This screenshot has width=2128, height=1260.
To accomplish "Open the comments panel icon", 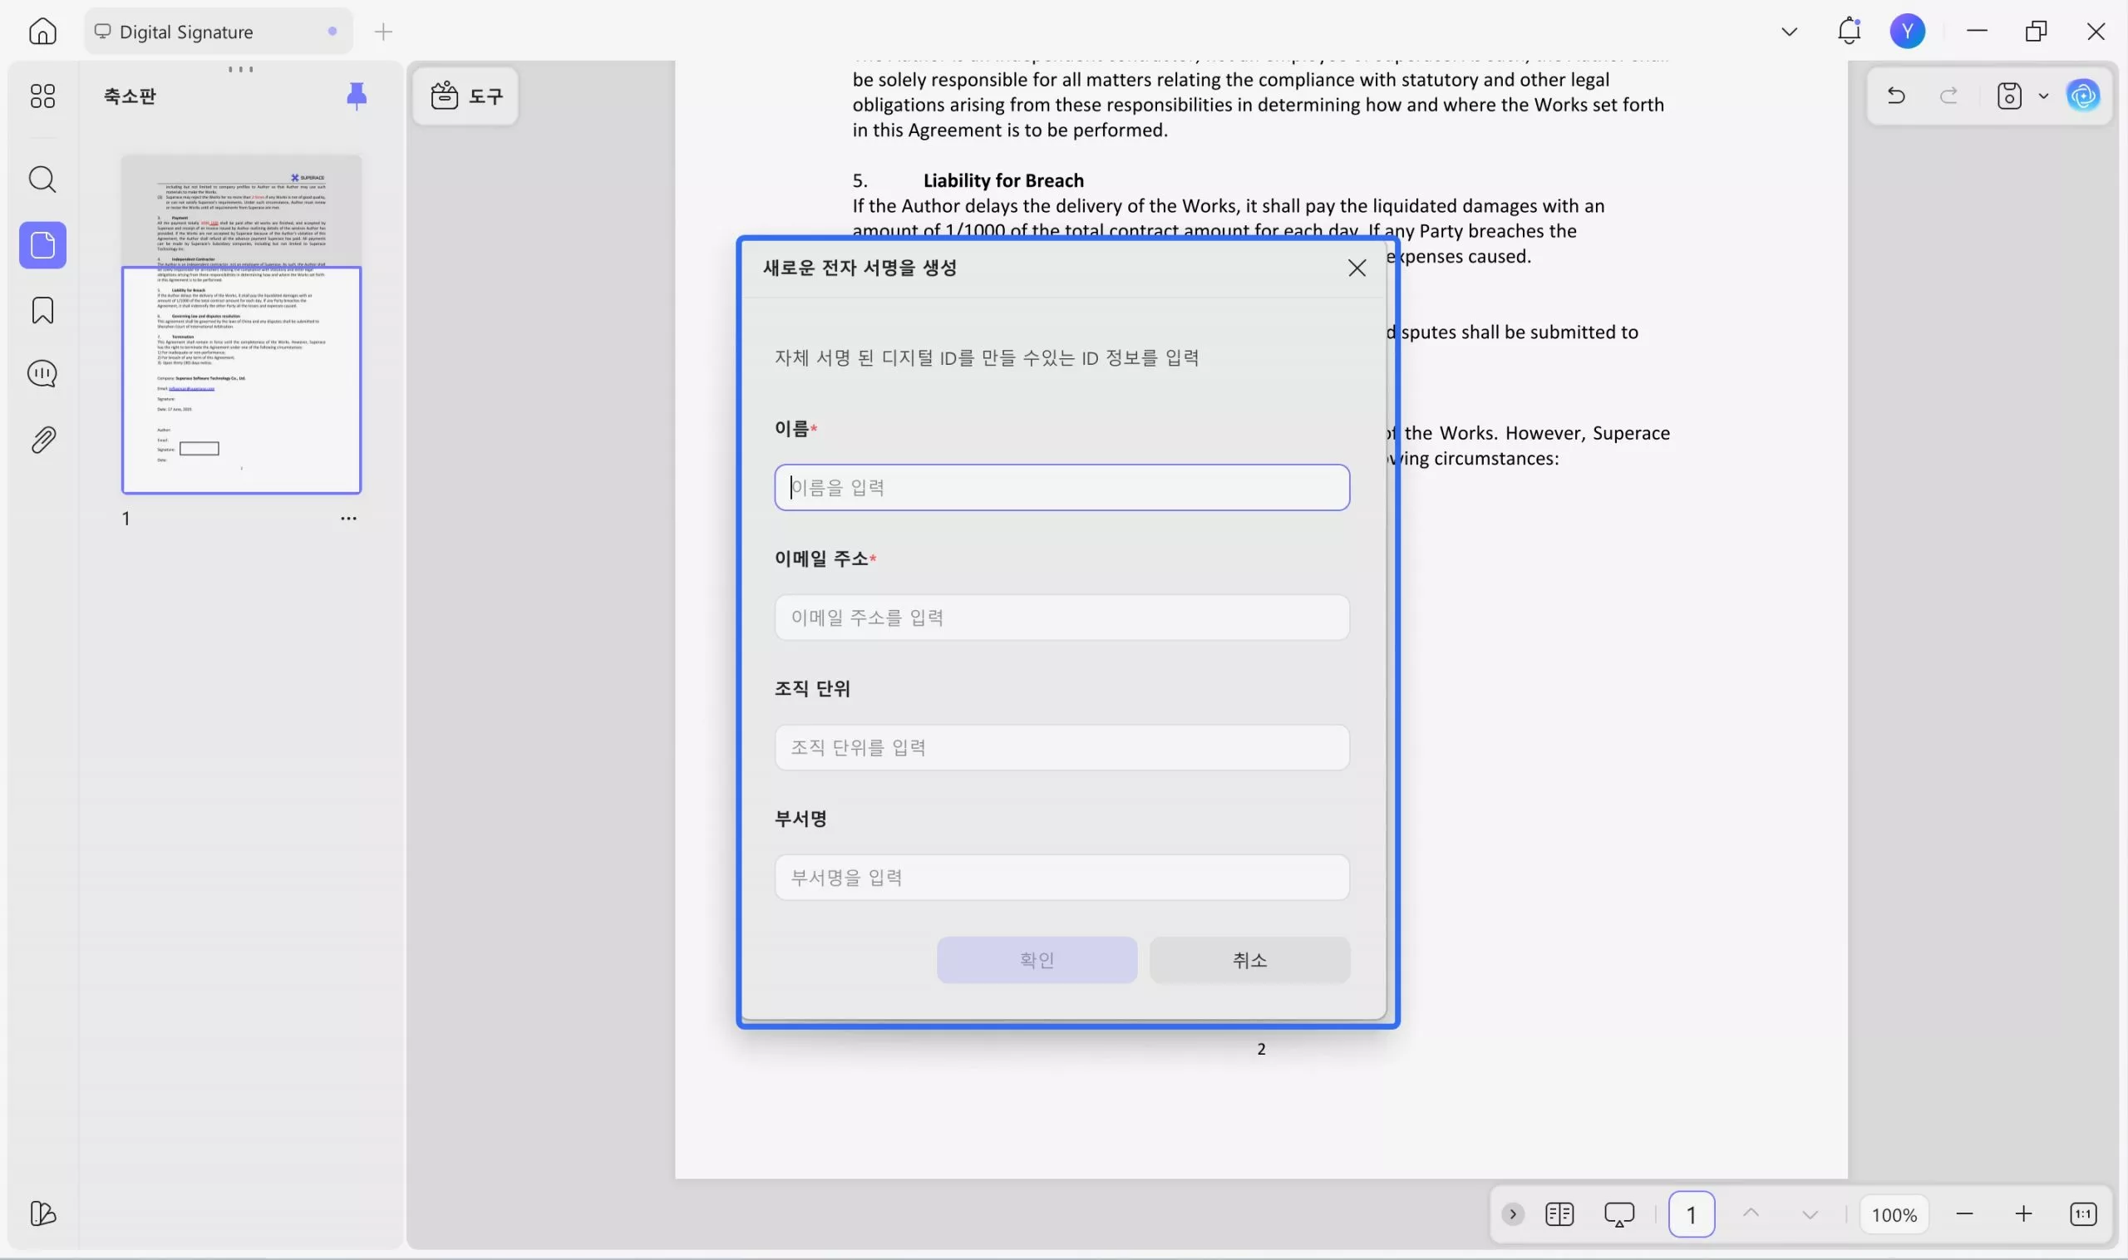I will click(x=42, y=373).
